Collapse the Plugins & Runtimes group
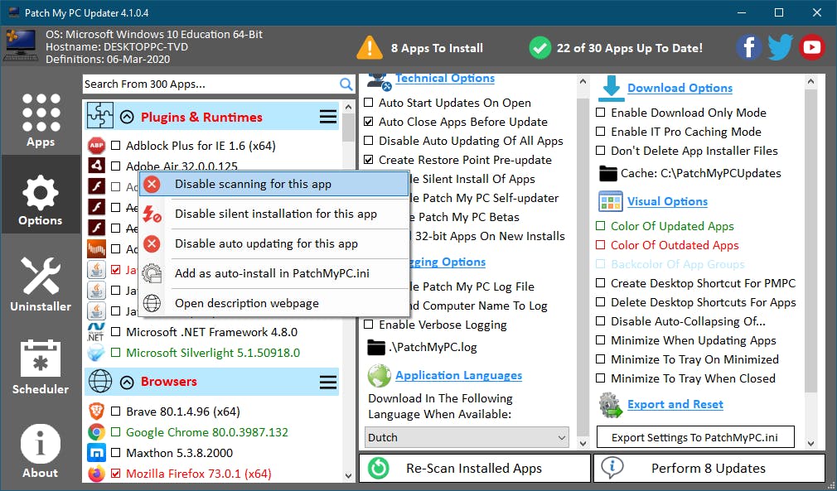Viewport: 837px width, 491px height. tap(127, 117)
